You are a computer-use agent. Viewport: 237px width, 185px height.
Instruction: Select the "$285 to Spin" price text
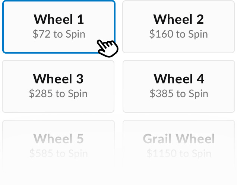pos(58,94)
